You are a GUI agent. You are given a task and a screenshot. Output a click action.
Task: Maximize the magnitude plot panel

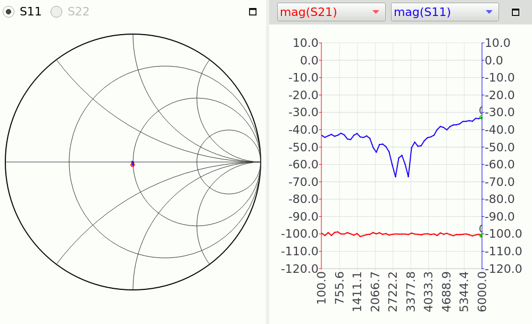click(515, 12)
